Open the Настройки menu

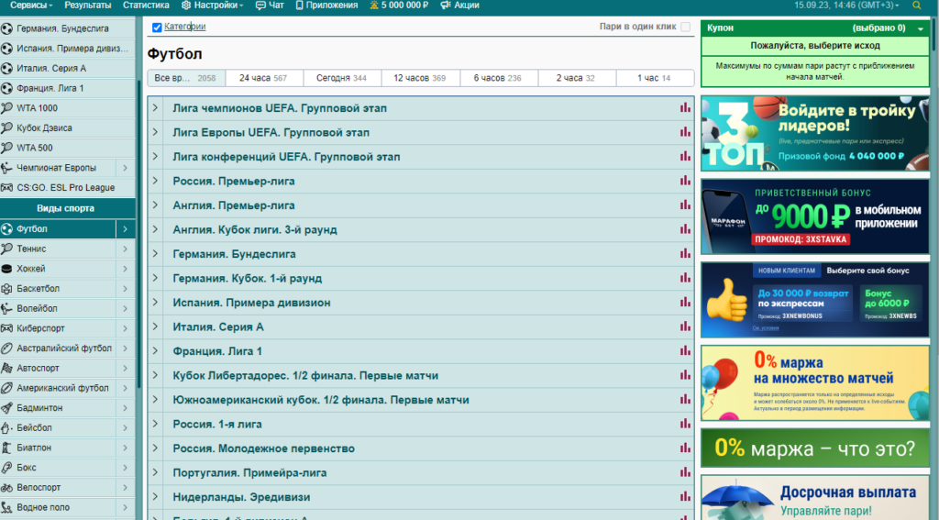coord(212,6)
